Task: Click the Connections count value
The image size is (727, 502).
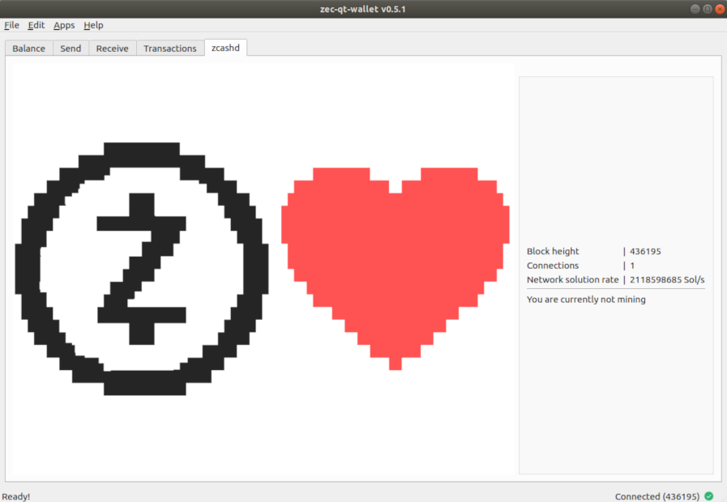Action: pos(632,266)
